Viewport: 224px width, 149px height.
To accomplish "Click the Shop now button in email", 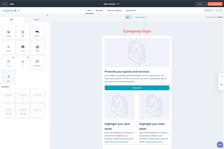I will pos(137,88).
